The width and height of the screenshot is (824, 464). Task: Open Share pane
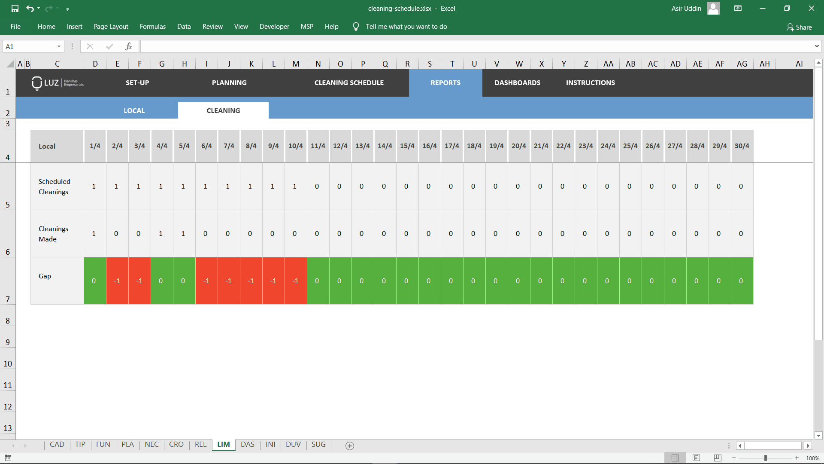click(799, 27)
